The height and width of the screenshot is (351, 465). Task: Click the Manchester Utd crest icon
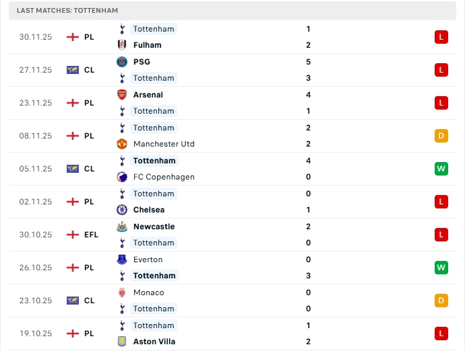point(122,144)
